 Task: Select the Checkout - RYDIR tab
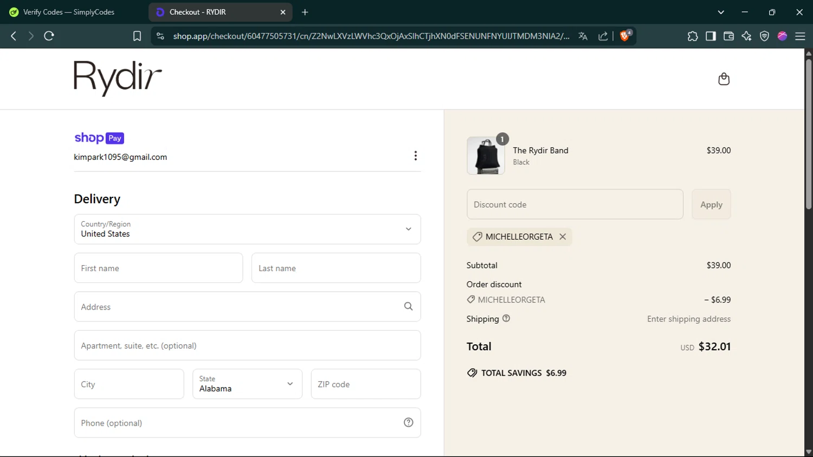click(220, 12)
